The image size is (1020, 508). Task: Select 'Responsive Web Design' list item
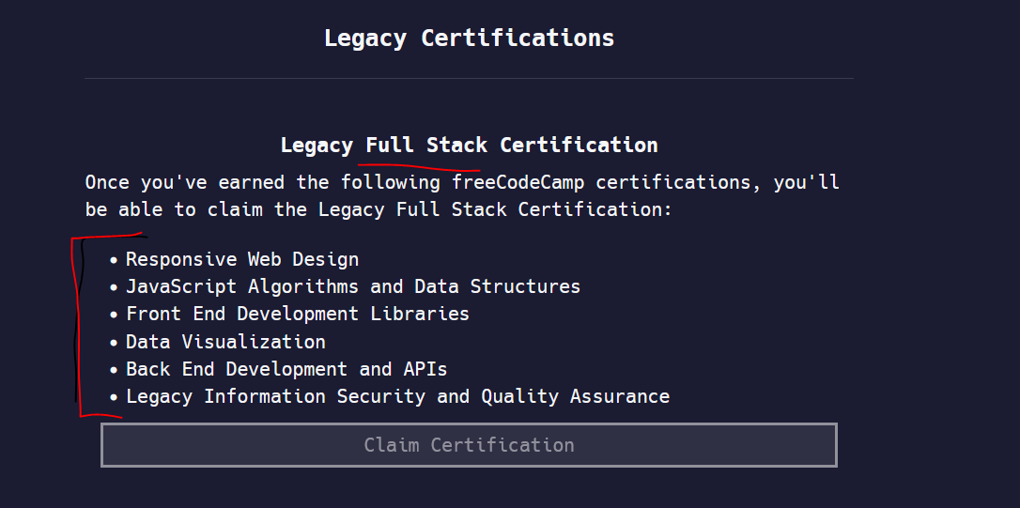coord(242,259)
